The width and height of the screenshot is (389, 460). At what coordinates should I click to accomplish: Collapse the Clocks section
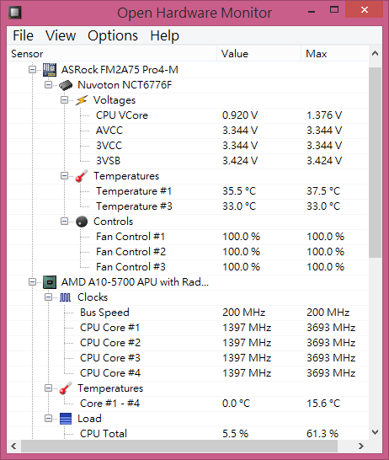pyautogui.click(x=48, y=297)
